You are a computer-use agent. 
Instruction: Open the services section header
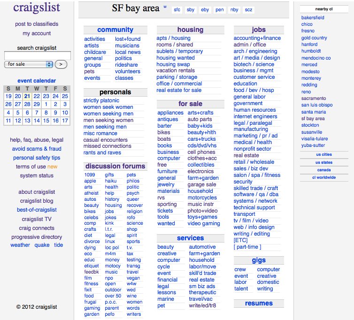[190, 238]
